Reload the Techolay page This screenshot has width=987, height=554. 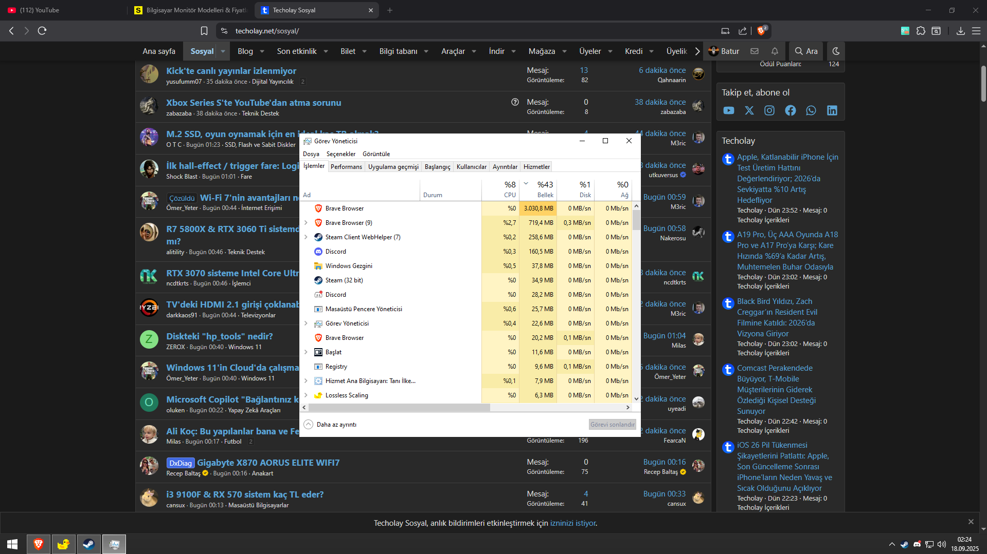tap(42, 31)
